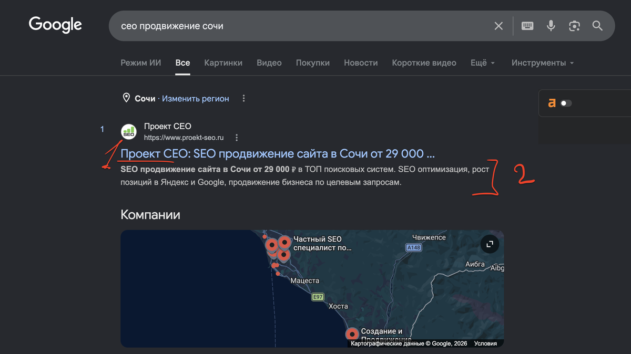Click the orange 'a' extension icon
Viewport: 631px width, 354px height.
tap(552, 103)
